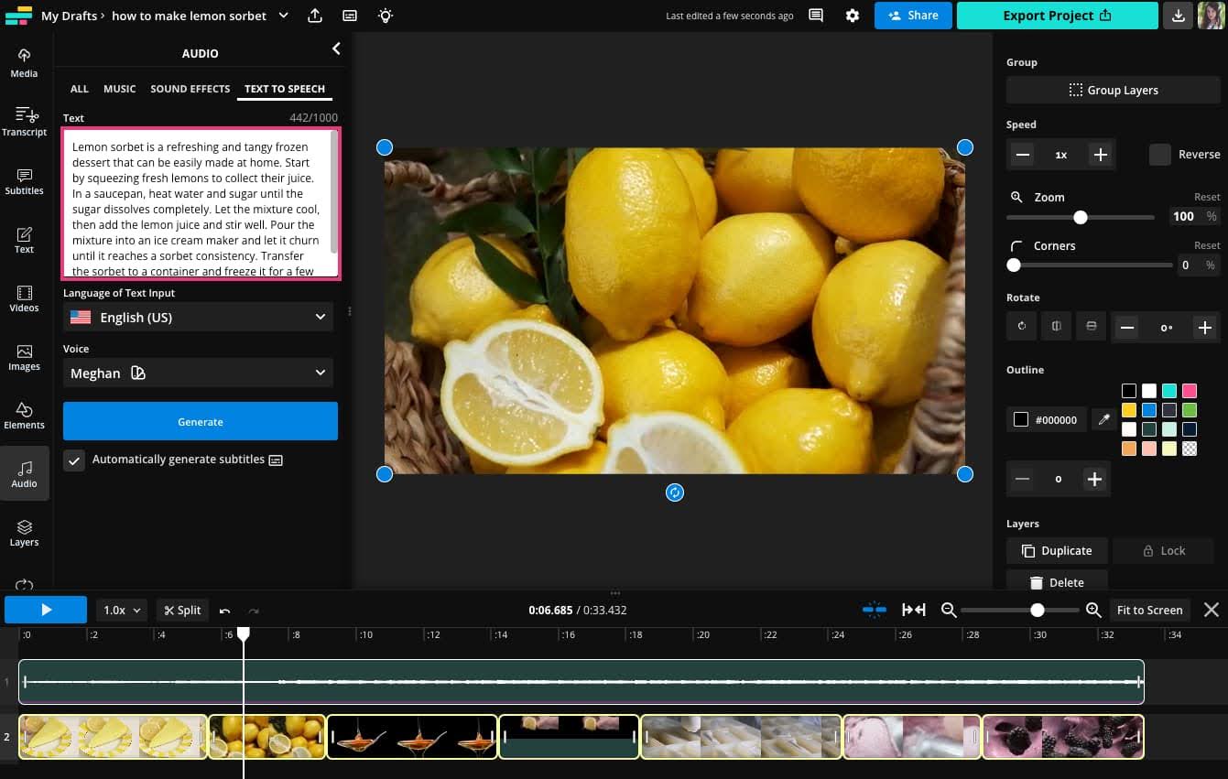Click the timeline zoom-in magnifier

click(x=1092, y=610)
